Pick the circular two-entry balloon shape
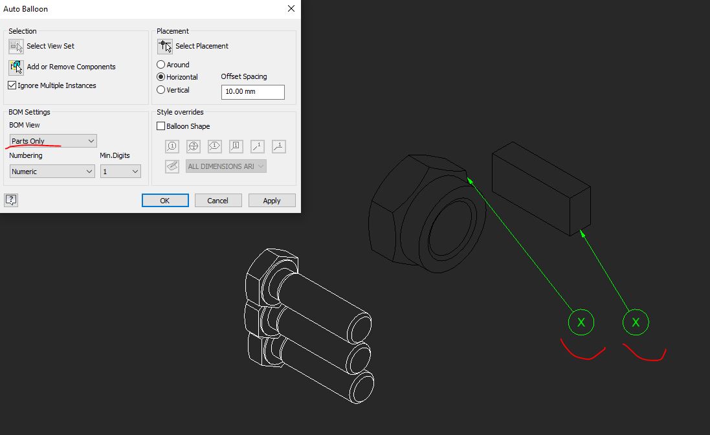710x435 pixels. [193, 146]
